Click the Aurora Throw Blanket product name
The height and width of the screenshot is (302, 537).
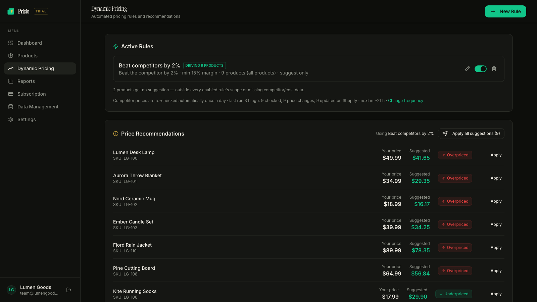(x=137, y=175)
